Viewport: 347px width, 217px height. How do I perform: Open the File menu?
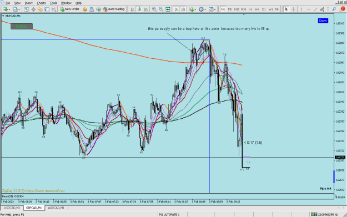click(x=8, y=3)
